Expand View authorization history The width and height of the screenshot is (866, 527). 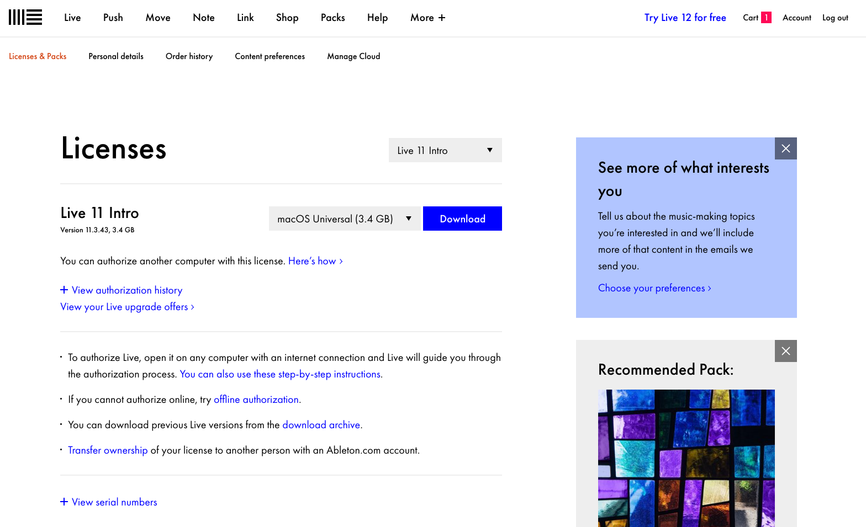[122, 290]
